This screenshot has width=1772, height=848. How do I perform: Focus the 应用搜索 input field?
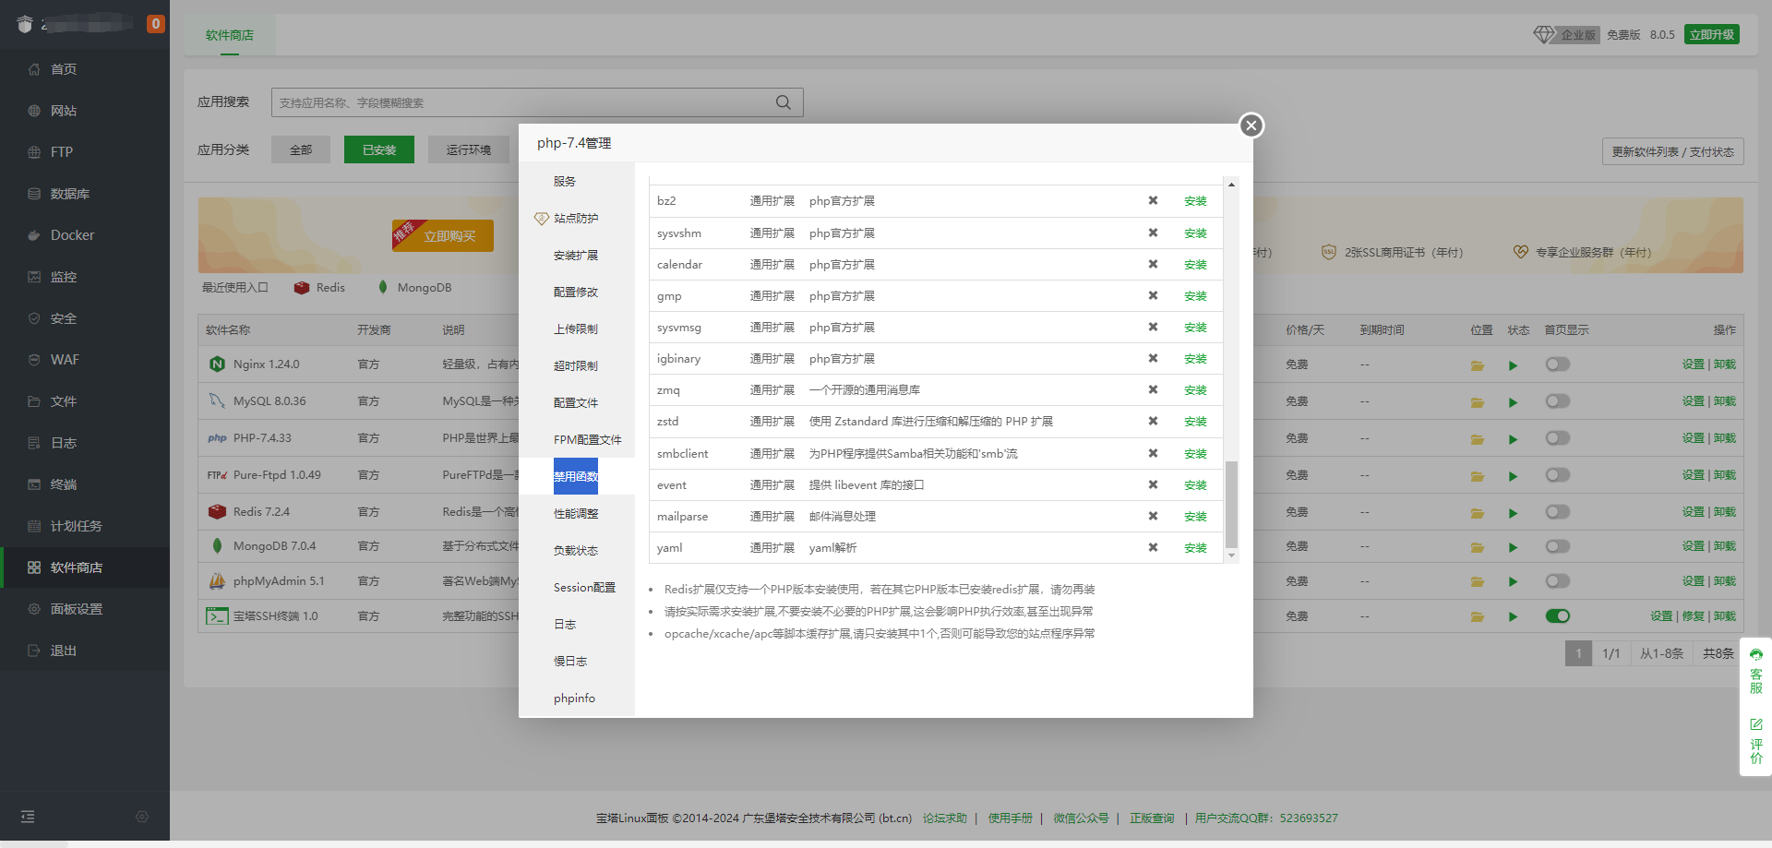point(537,102)
